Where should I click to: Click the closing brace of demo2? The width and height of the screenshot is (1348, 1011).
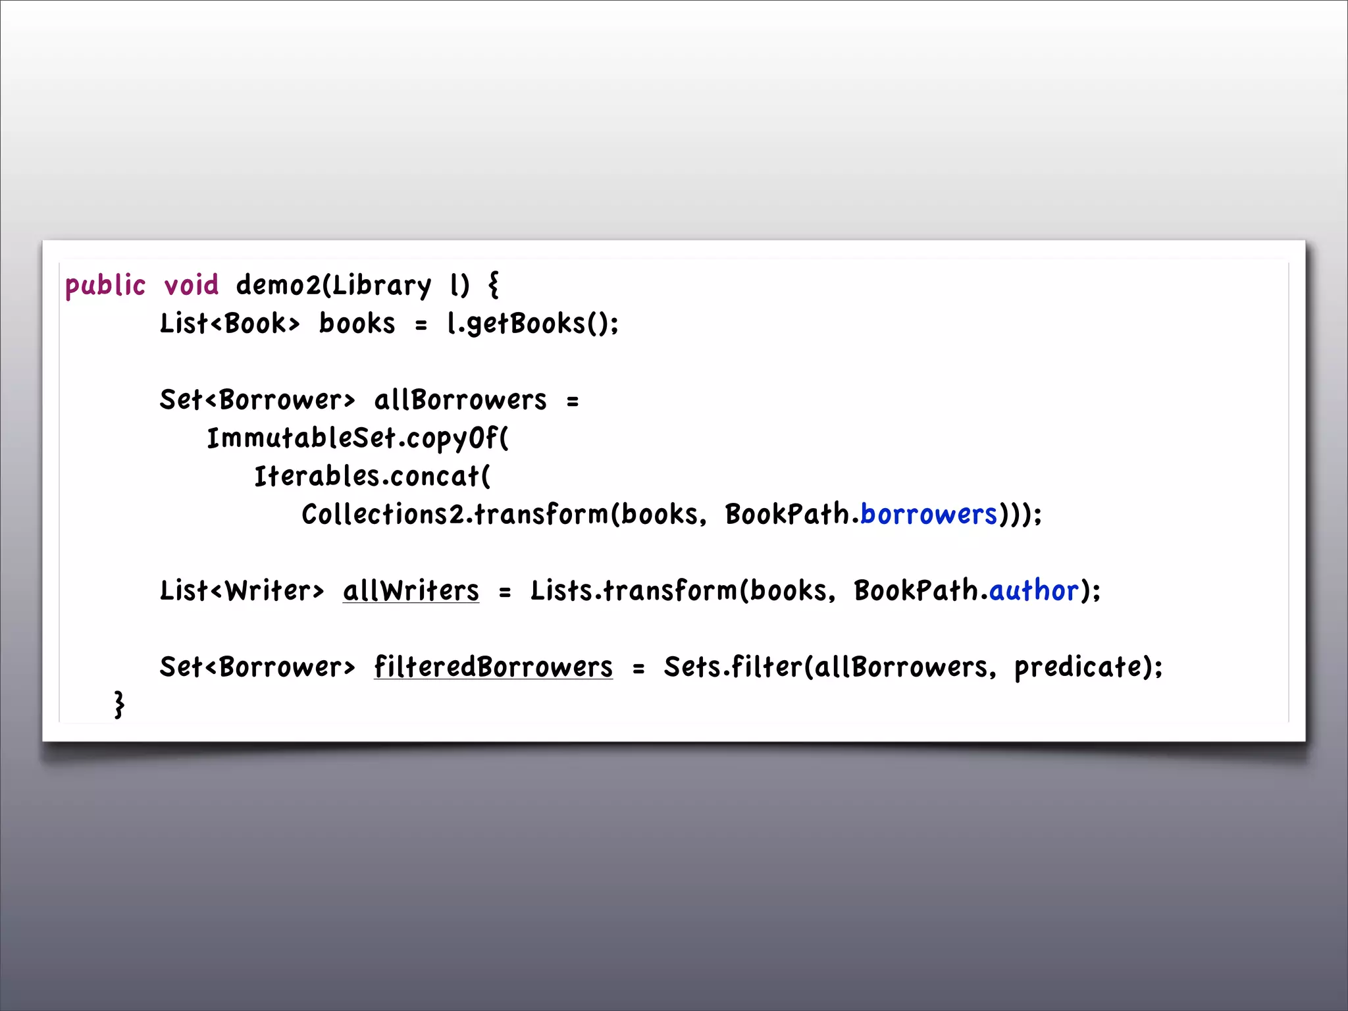pos(119,705)
